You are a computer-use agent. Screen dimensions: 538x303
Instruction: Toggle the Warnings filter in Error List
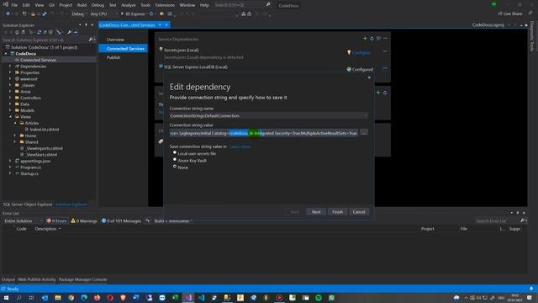pos(84,221)
